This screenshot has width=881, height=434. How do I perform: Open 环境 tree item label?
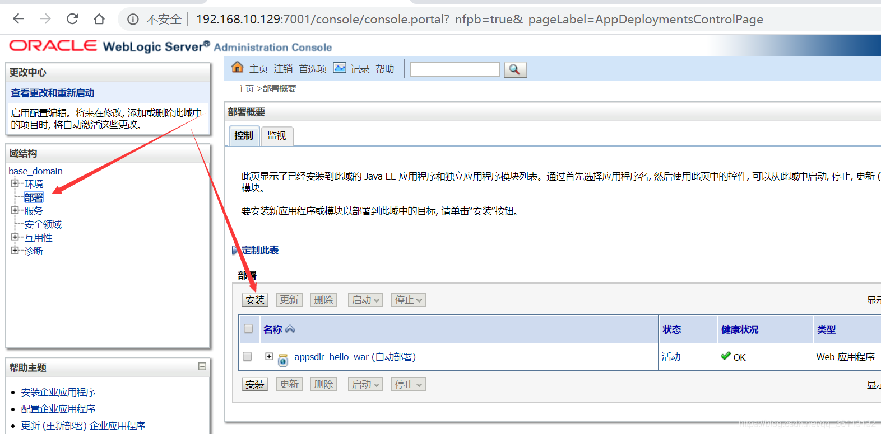tap(34, 184)
